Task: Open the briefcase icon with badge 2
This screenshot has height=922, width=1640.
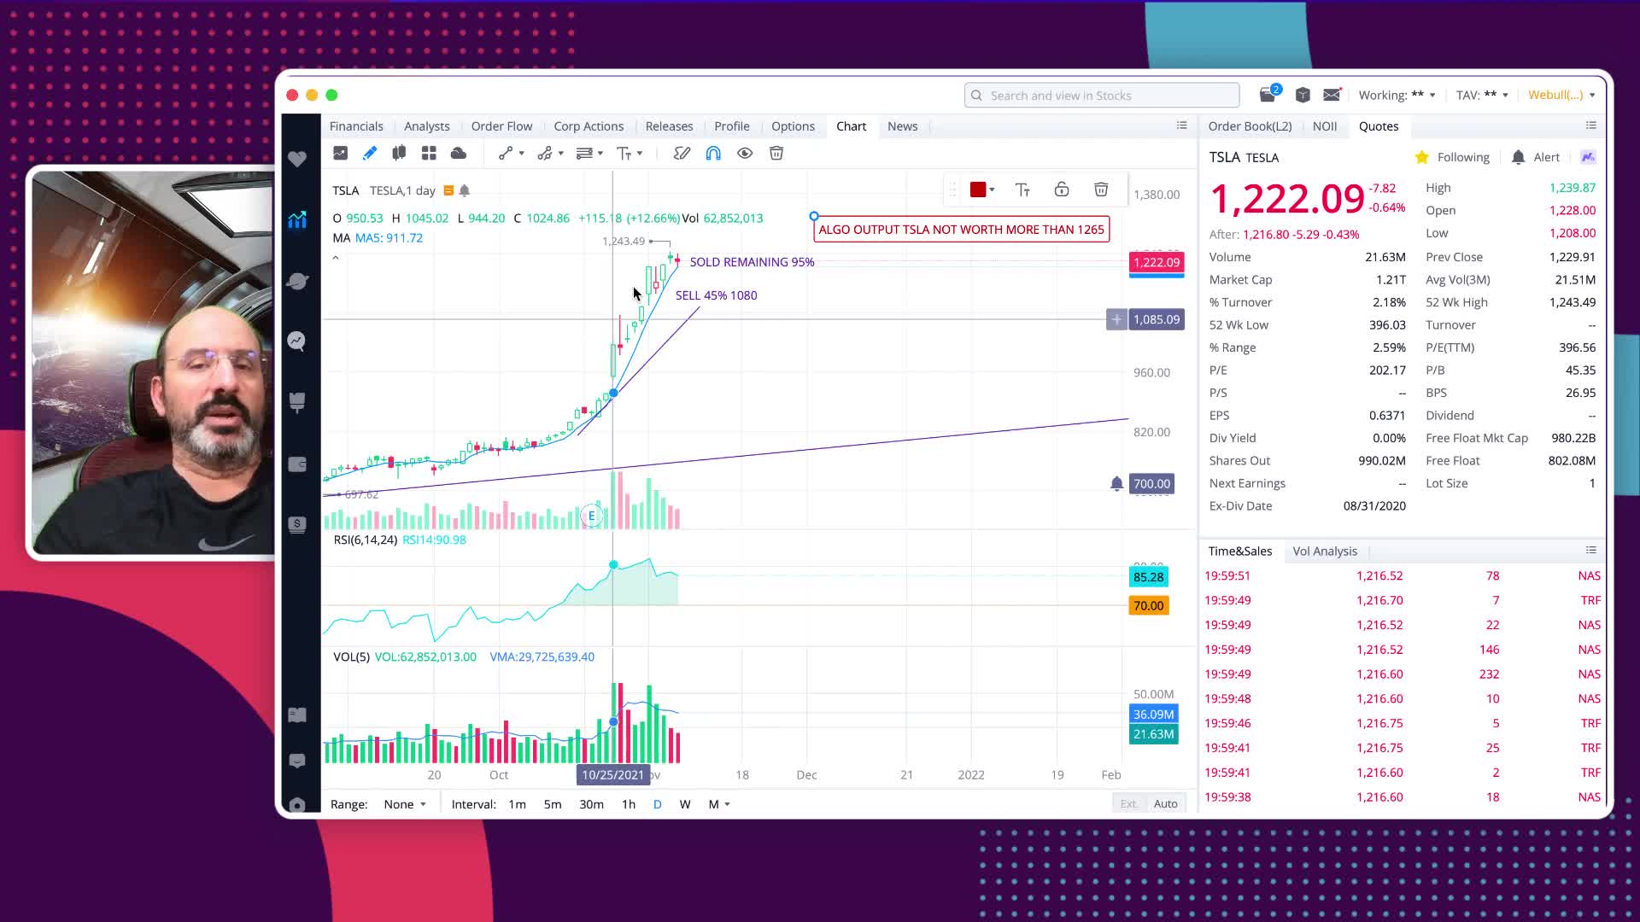Action: tap(1269, 94)
